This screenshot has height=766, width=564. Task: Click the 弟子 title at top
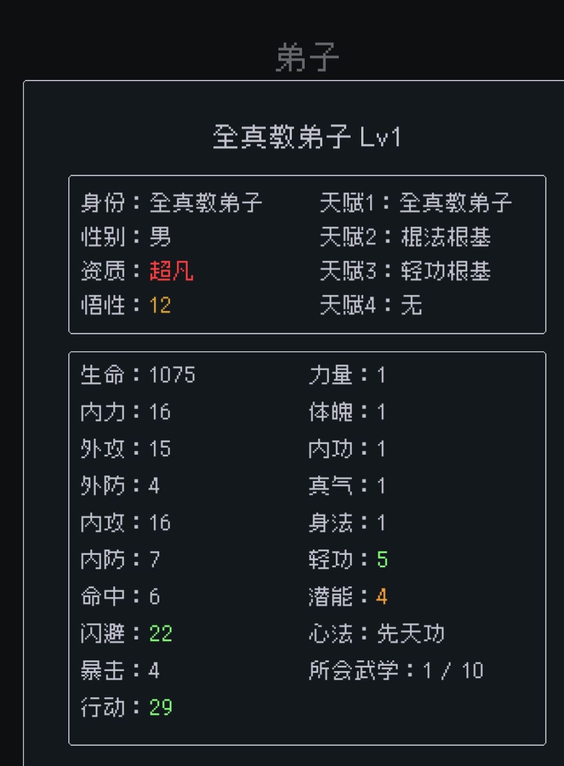[307, 58]
